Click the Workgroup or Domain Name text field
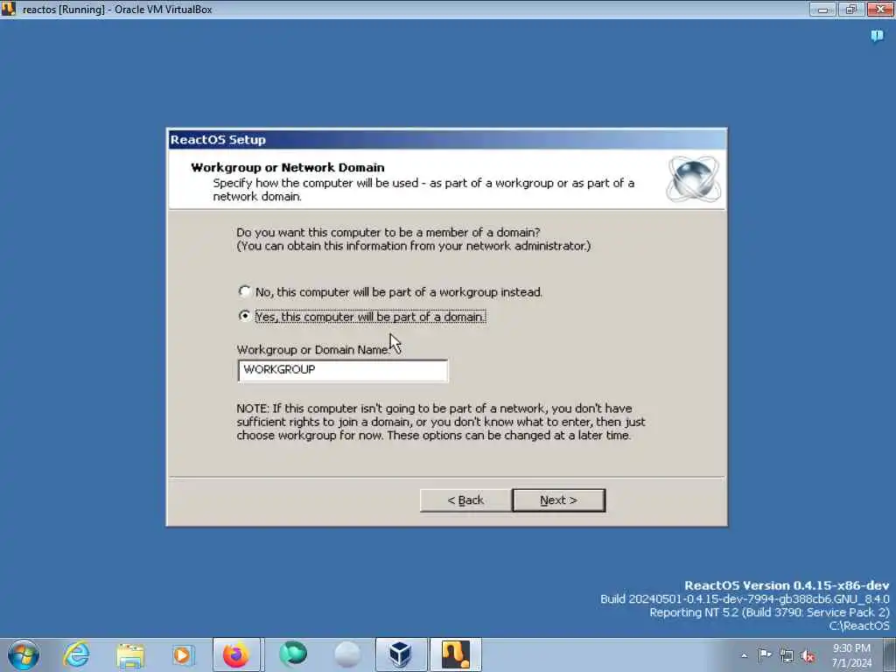896x672 pixels. pos(343,370)
